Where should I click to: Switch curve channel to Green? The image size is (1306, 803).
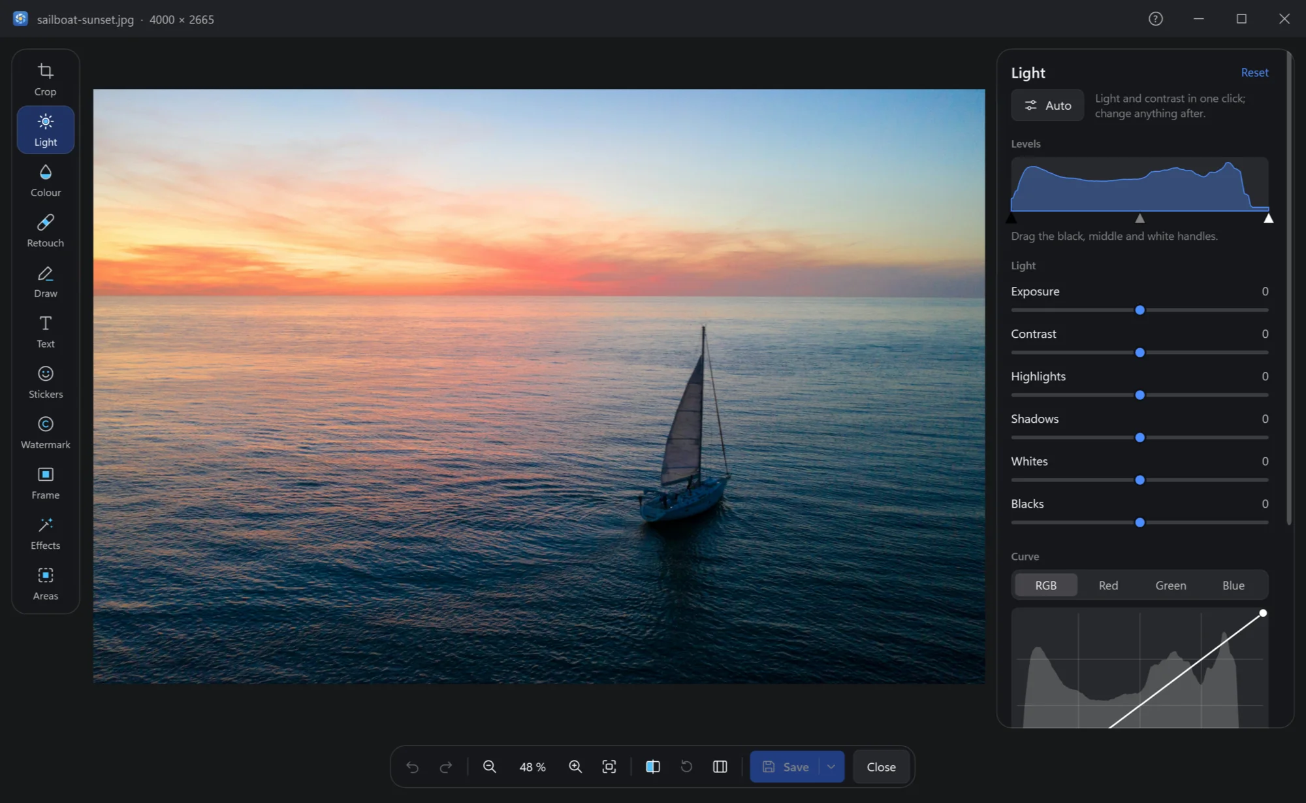pyautogui.click(x=1171, y=585)
